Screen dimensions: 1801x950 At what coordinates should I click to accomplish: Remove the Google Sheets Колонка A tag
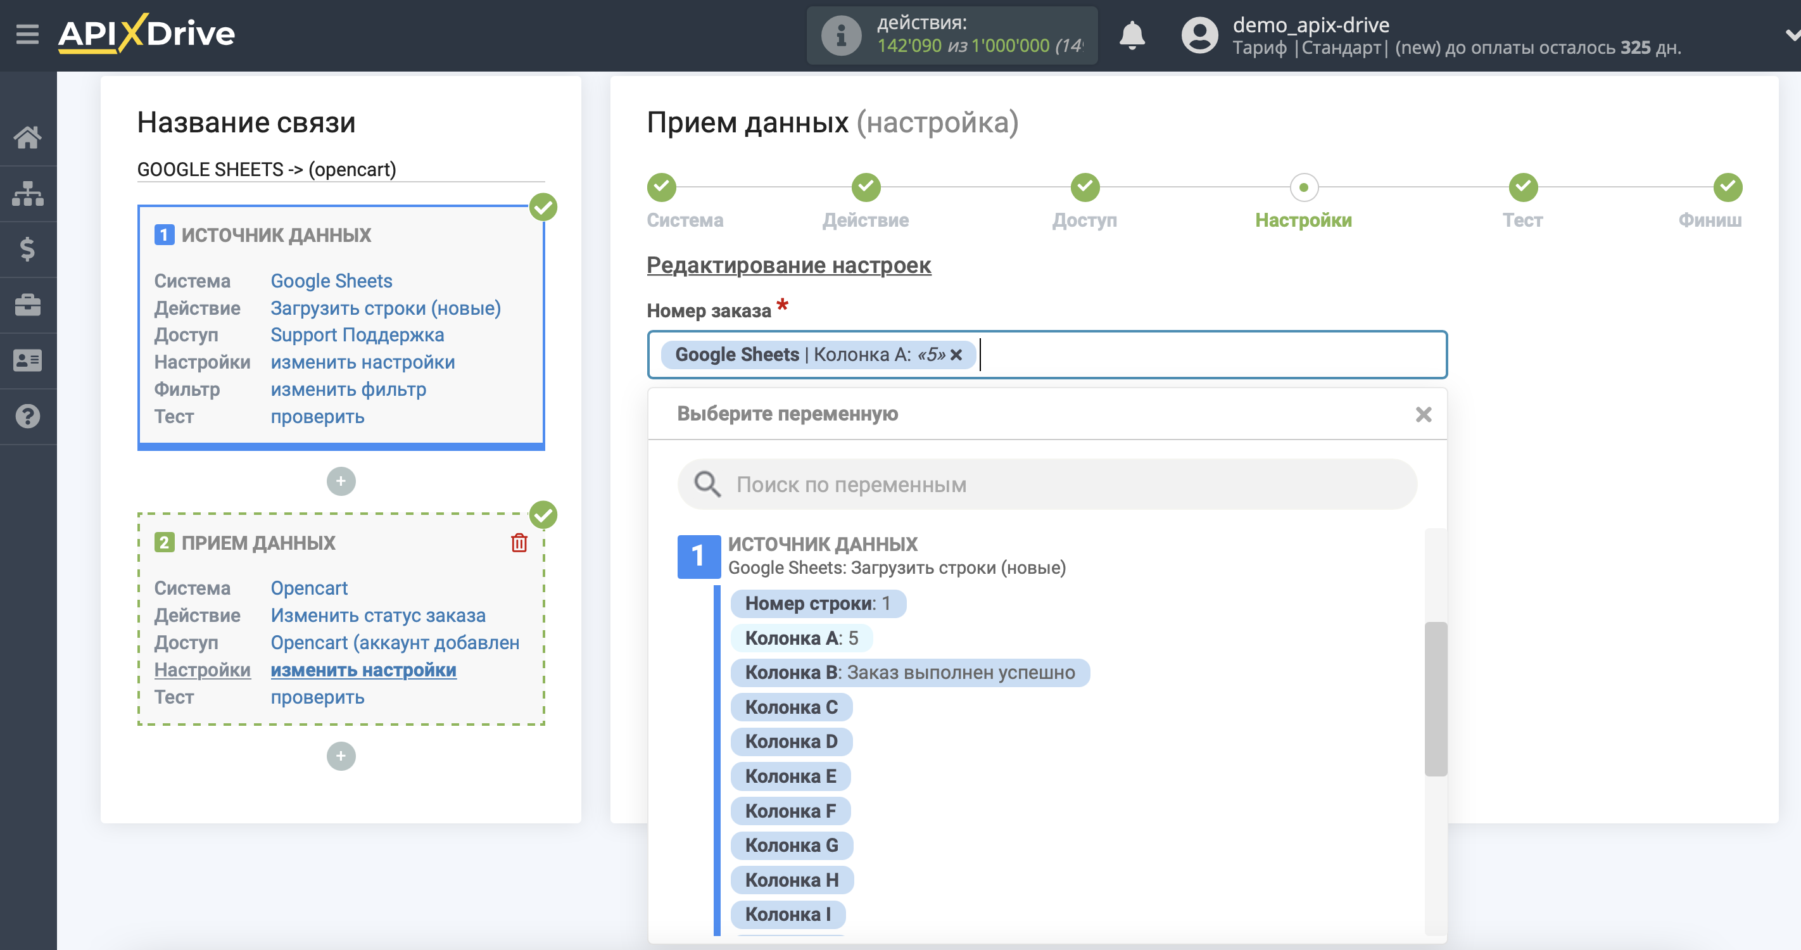point(956,355)
